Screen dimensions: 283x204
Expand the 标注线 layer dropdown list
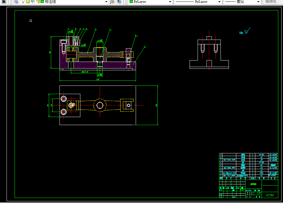pos(106,2)
